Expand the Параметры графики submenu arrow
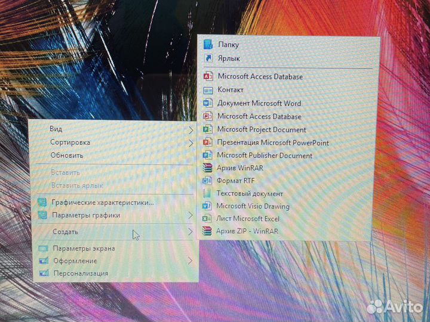This screenshot has width=430, height=322. pyautogui.click(x=191, y=215)
